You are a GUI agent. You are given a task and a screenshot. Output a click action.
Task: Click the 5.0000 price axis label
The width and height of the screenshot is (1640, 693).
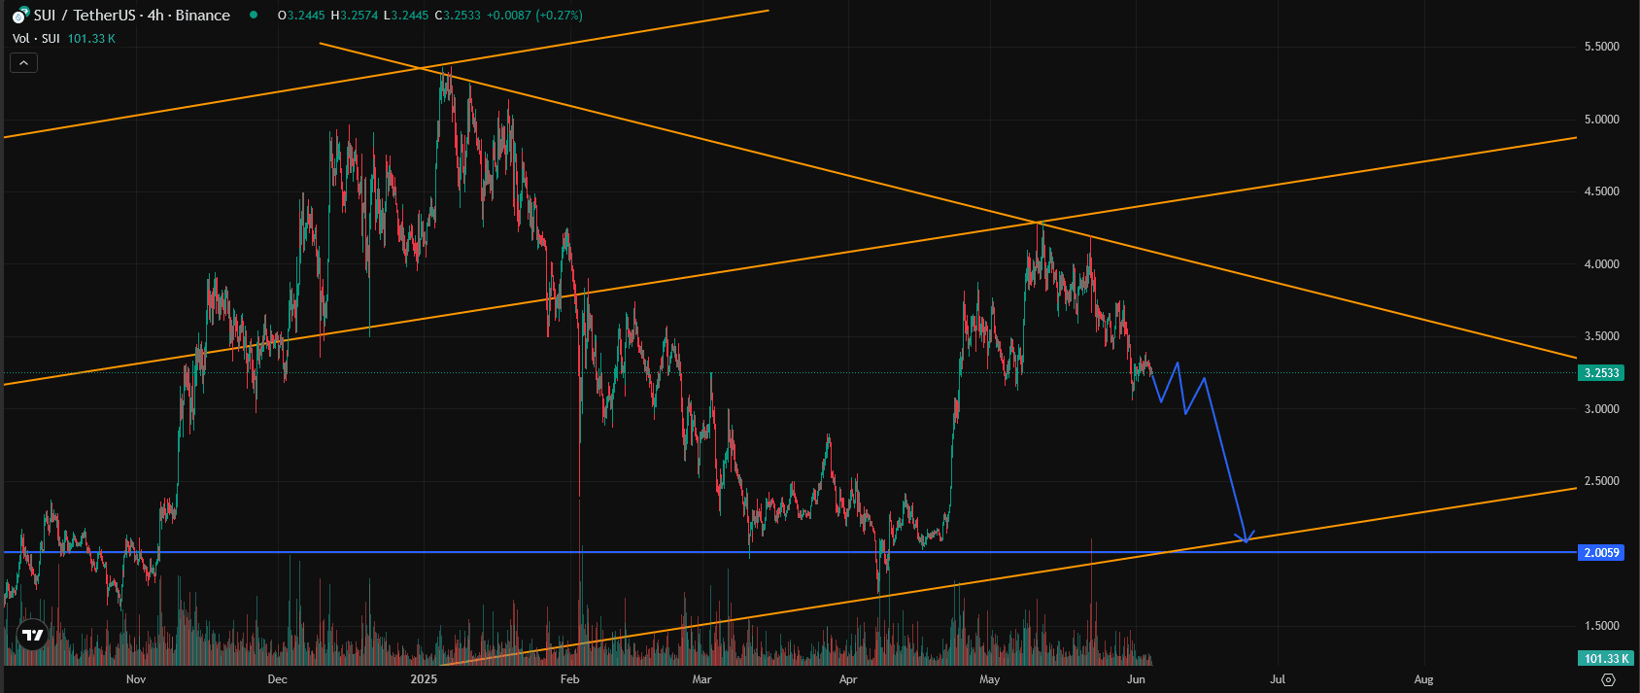1602,120
